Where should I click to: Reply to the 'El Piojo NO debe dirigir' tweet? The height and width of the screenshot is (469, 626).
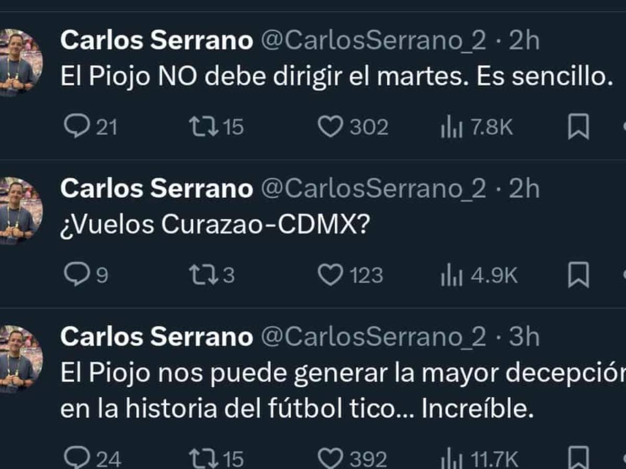coord(77,127)
